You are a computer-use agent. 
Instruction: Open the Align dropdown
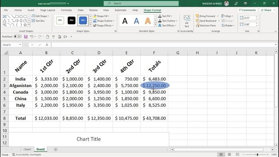click(227, 16)
